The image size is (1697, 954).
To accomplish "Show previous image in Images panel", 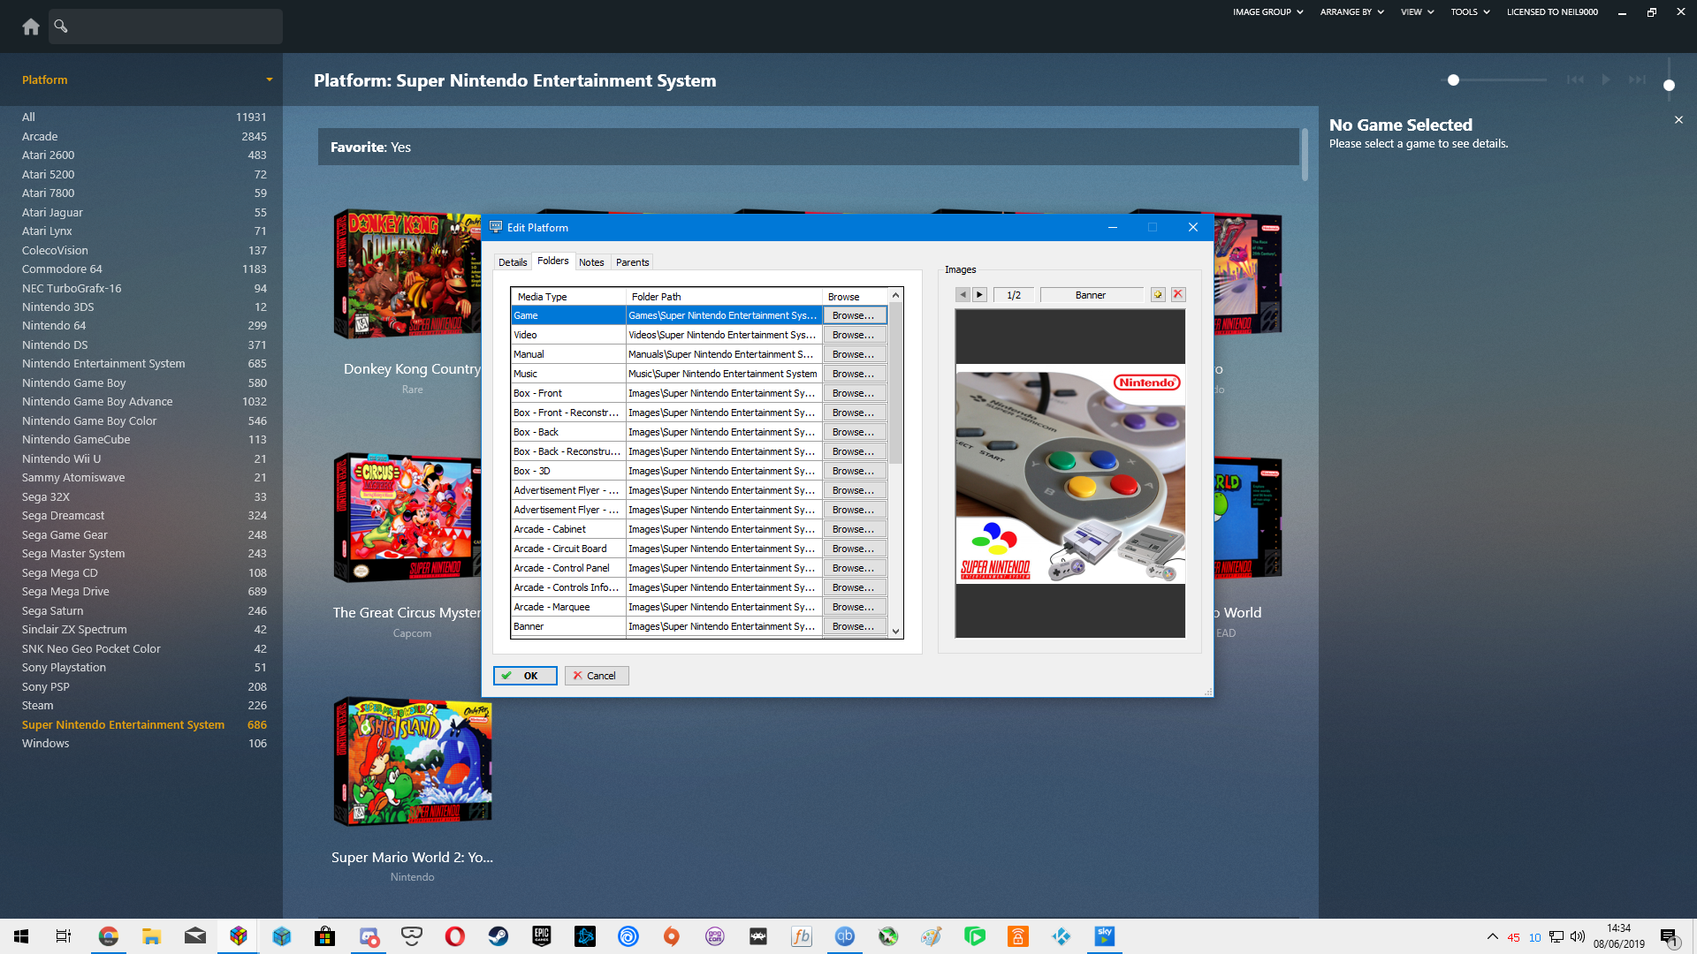I will 963,295.
